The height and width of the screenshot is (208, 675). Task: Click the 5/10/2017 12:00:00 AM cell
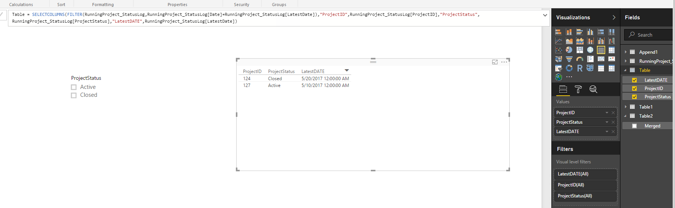(x=325, y=85)
